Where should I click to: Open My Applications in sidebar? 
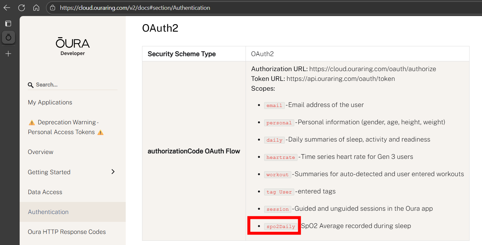50,102
